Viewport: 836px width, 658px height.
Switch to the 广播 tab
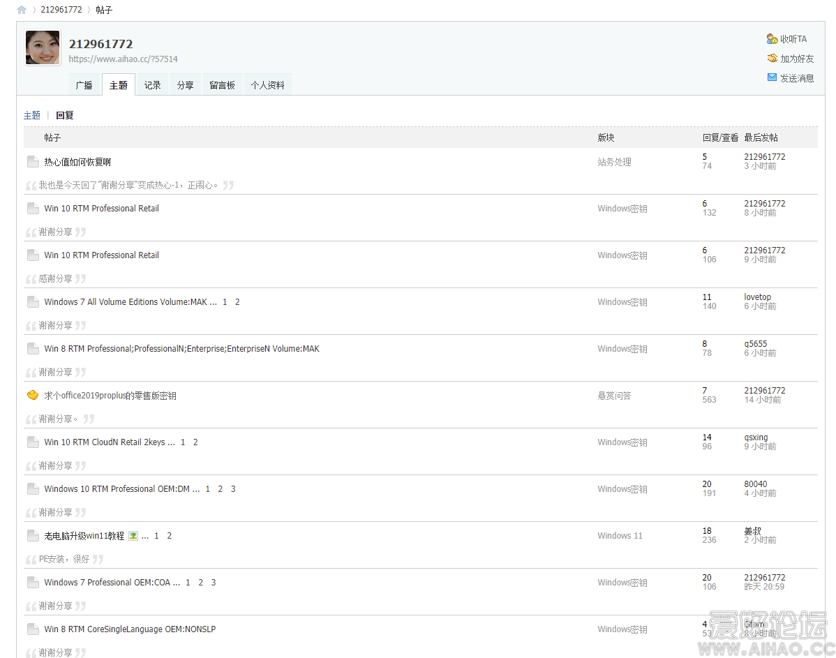click(84, 85)
